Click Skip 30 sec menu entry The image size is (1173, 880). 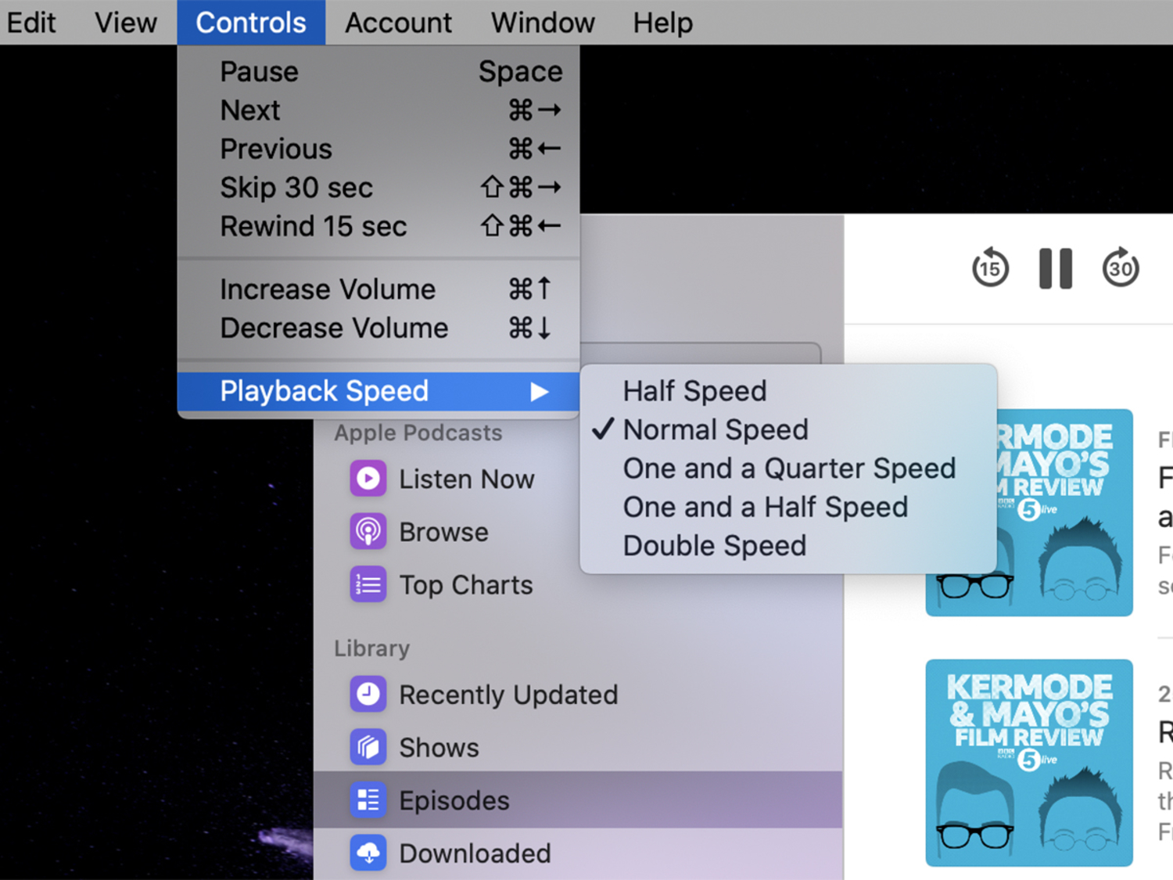(296, 187)
